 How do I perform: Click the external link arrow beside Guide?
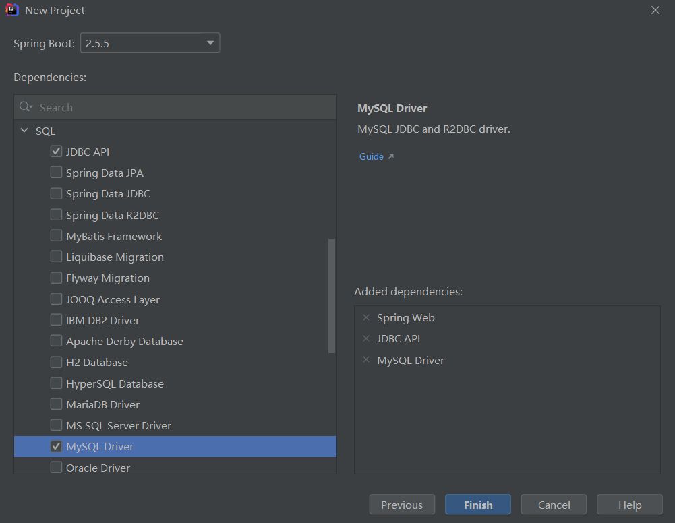tap(390, 156)
